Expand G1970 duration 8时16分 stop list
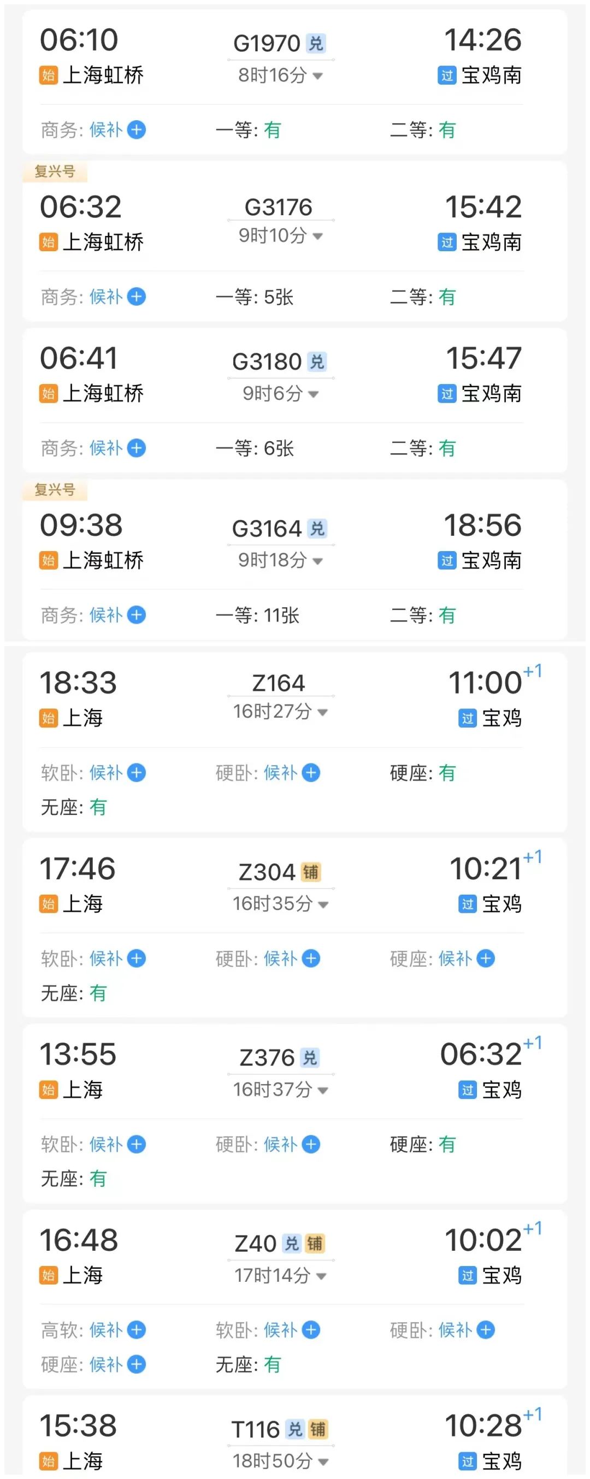Image resolution: width=590 pixels, height=1479 pixels. (318, 76)
